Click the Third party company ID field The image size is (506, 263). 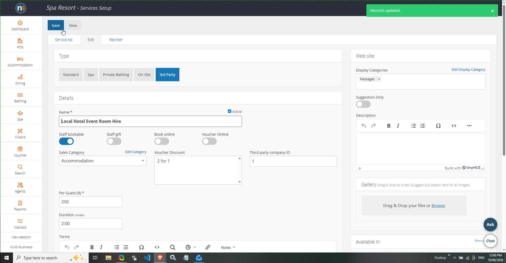point(293,161)
